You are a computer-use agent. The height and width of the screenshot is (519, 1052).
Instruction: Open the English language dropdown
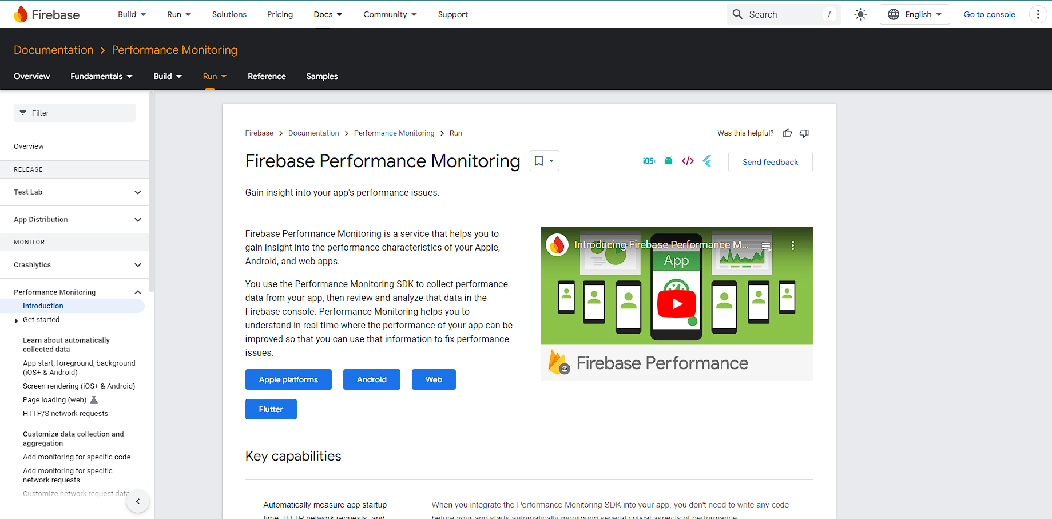click(914, 14)
